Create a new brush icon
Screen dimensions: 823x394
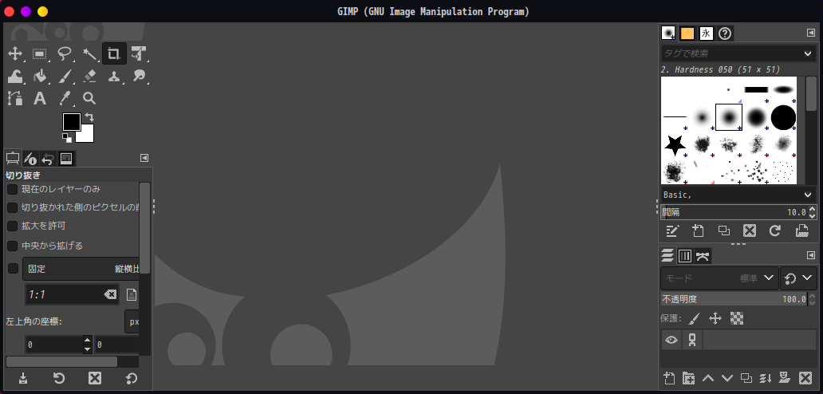(x=698, y=230)
